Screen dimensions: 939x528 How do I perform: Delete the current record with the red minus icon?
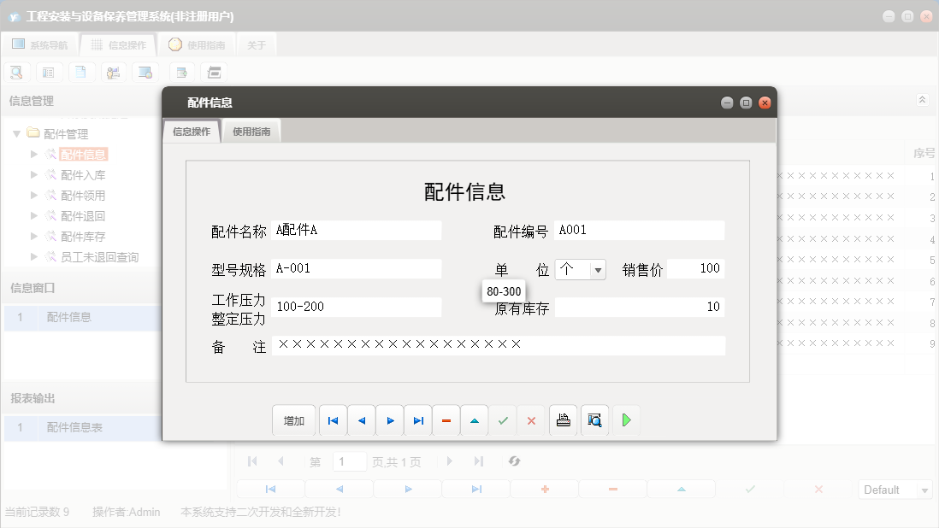(x=446, y=419)
